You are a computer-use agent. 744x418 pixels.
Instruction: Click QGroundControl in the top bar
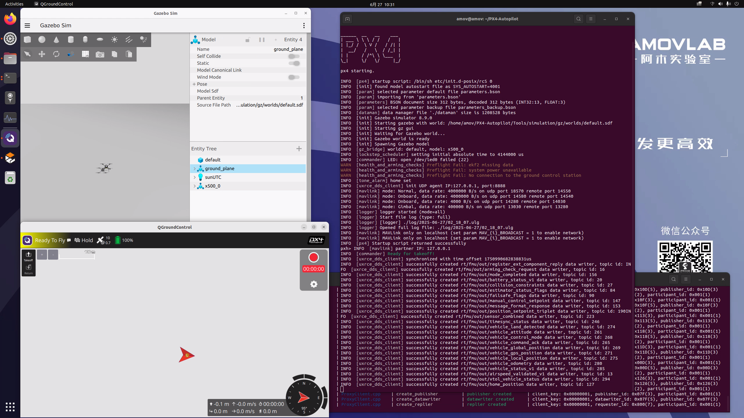coord(54,4)
